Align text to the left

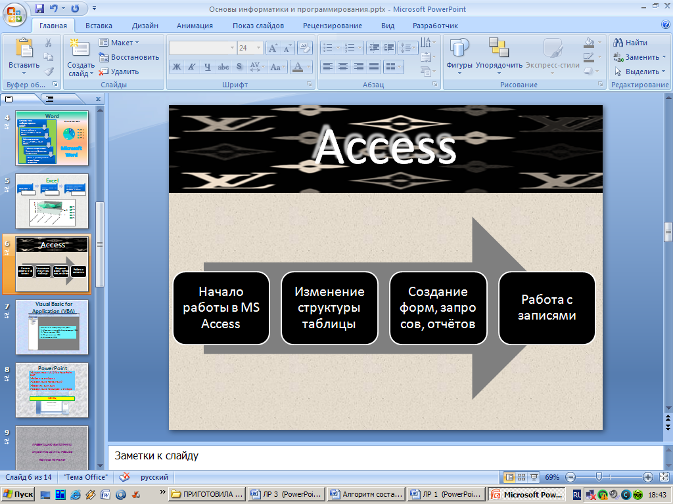(327, 67)
